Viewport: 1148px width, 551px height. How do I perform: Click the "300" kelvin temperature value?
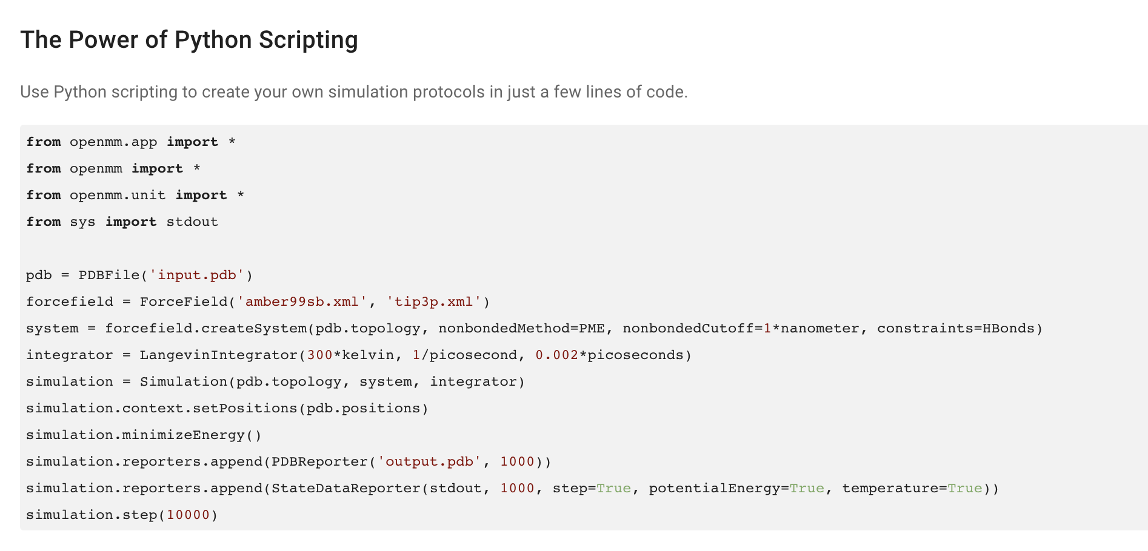point(319,355)
